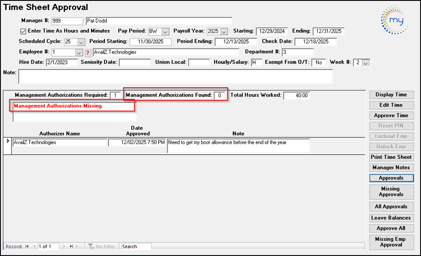Go to first record in navigator
The width and height of the screenshot is (421, 256).
(27, 246)
